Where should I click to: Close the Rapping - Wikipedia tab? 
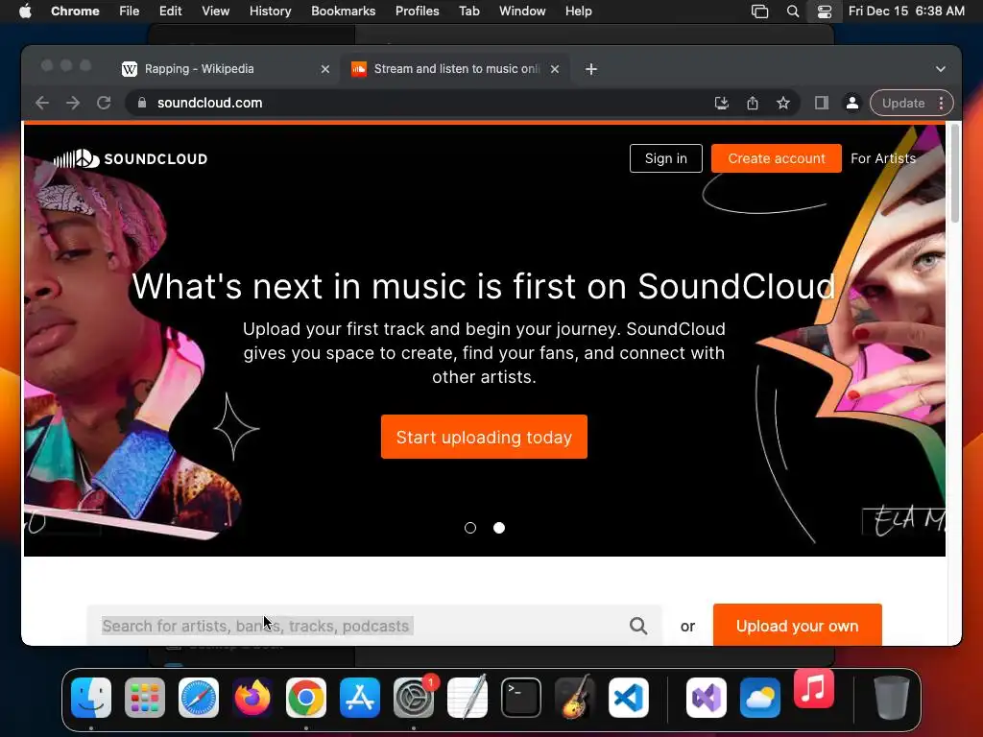point(325,69)
